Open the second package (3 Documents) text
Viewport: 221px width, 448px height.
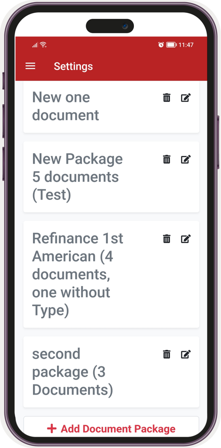coord(72,372)
